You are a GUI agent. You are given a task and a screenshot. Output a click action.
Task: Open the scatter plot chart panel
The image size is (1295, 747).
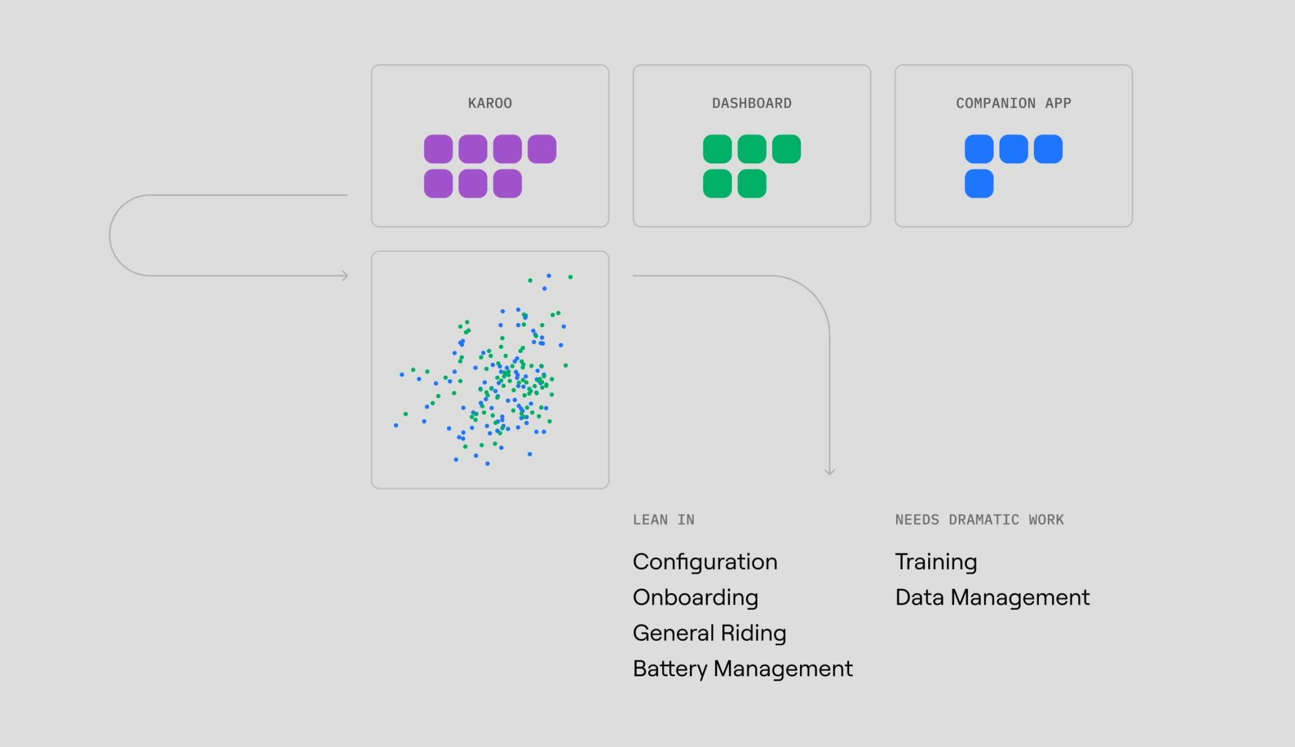(490, 370)
